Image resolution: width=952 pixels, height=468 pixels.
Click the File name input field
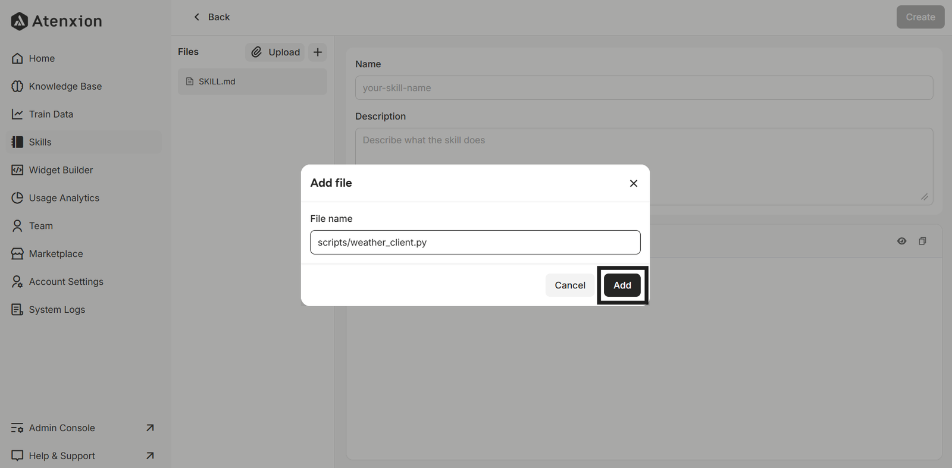click(x=475, y=243)
